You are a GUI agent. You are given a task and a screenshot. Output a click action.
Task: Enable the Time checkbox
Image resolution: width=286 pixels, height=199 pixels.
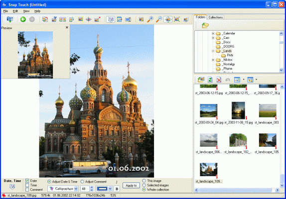point(27,185)
